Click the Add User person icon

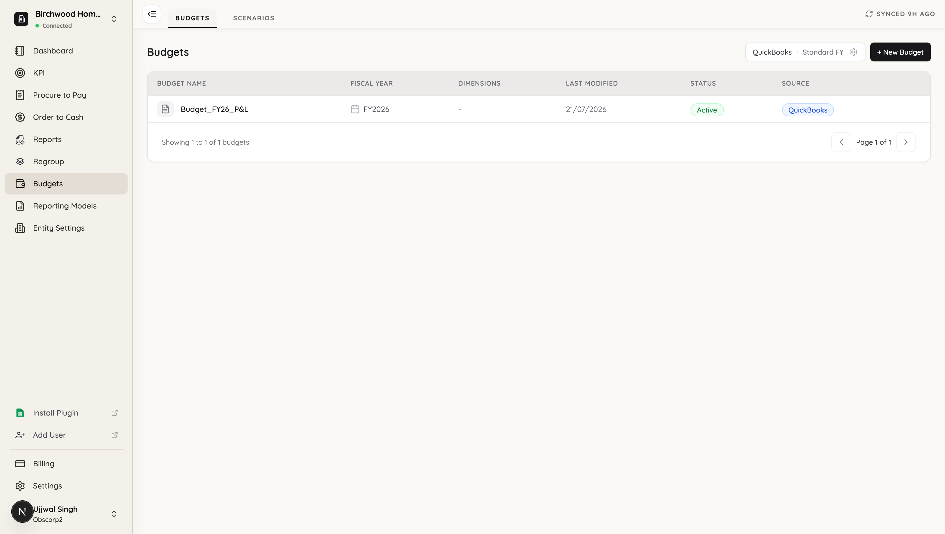pyautogui.click(x=20, y=435)
